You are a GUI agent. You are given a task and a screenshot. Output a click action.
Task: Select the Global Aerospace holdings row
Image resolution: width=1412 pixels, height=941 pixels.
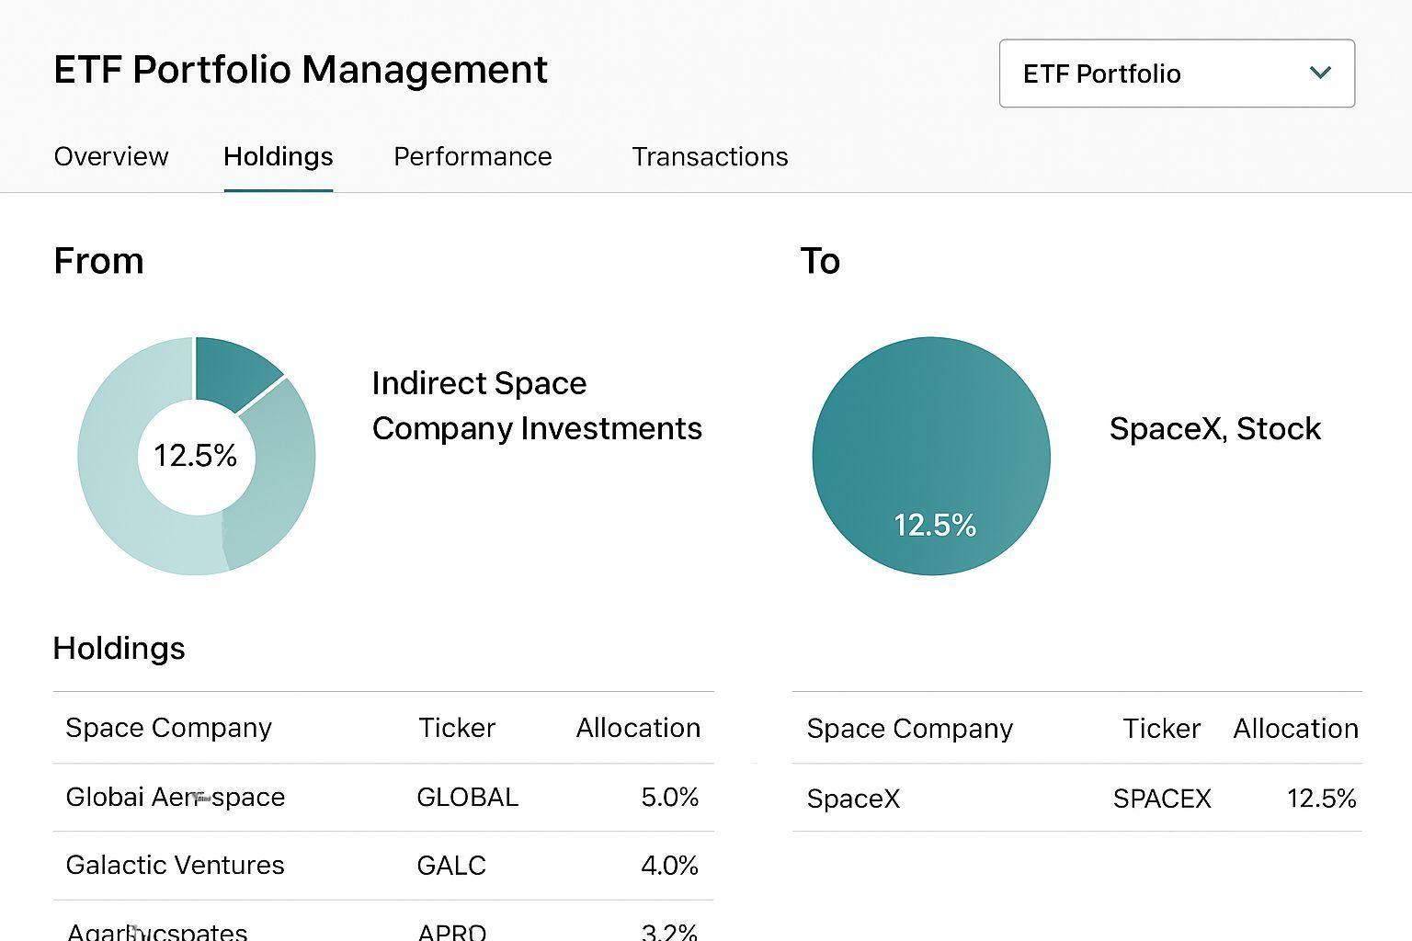[175, 797]
